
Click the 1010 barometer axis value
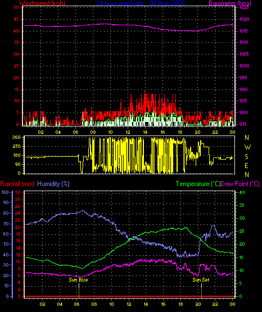click(x=243, y=42)
